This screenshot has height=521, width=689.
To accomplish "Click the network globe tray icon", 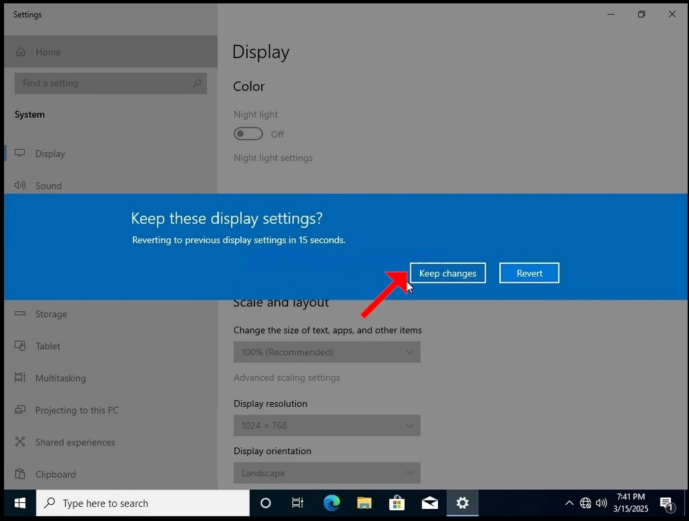I will [585, 503].
